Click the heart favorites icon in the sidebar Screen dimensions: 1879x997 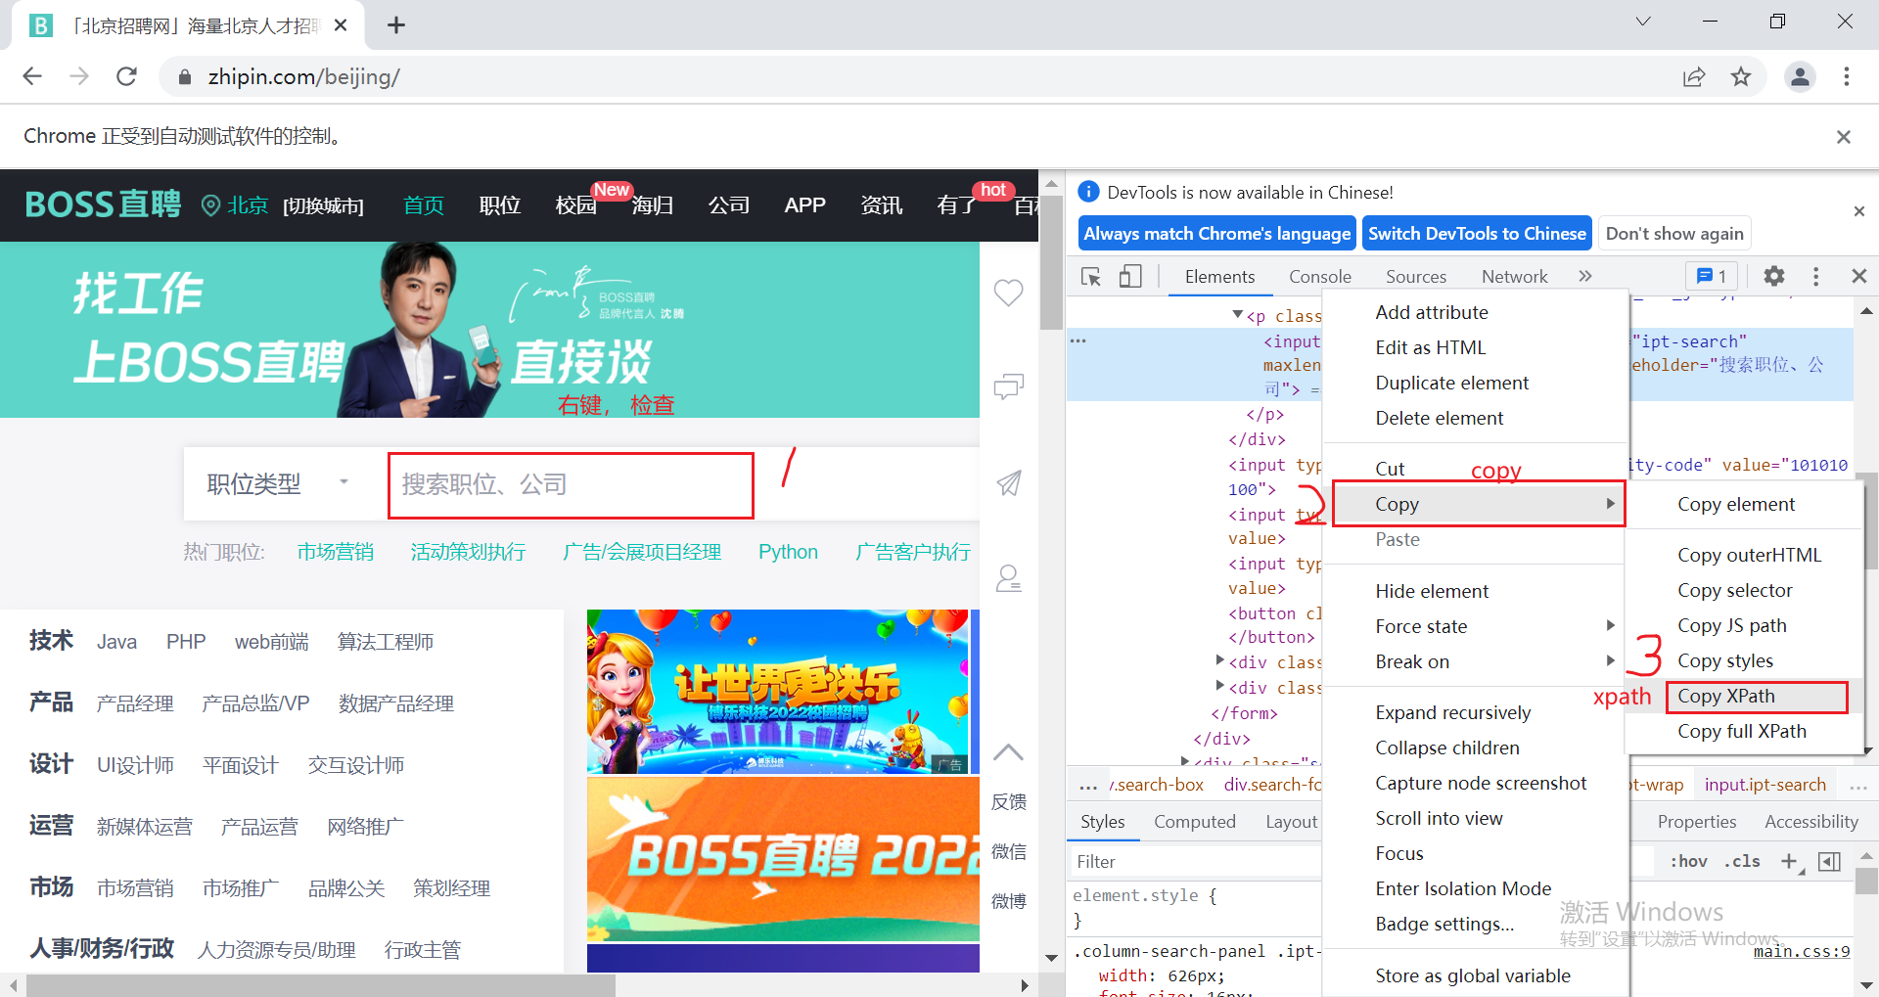tap(1009, 293)
